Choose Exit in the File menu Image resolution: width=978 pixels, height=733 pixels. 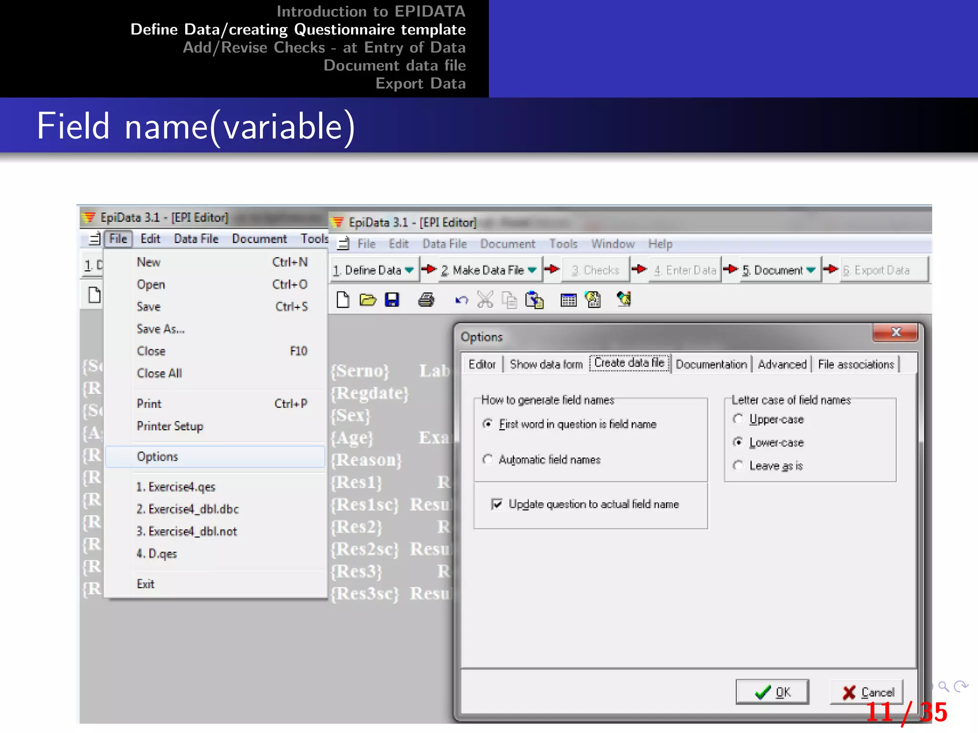(x=215, y=584)
